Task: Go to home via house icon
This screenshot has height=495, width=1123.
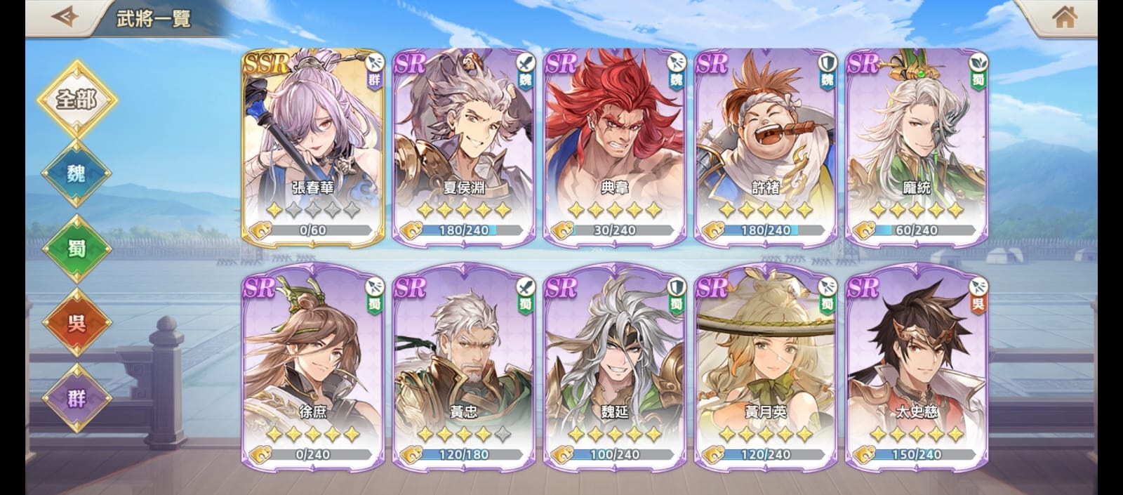Action: point(1065,16)
